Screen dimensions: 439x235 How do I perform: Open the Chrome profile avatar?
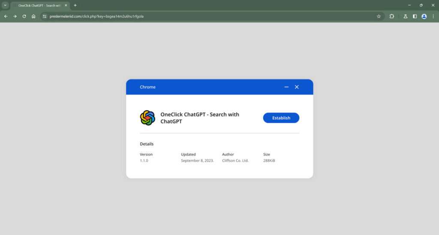pos(424,16)
